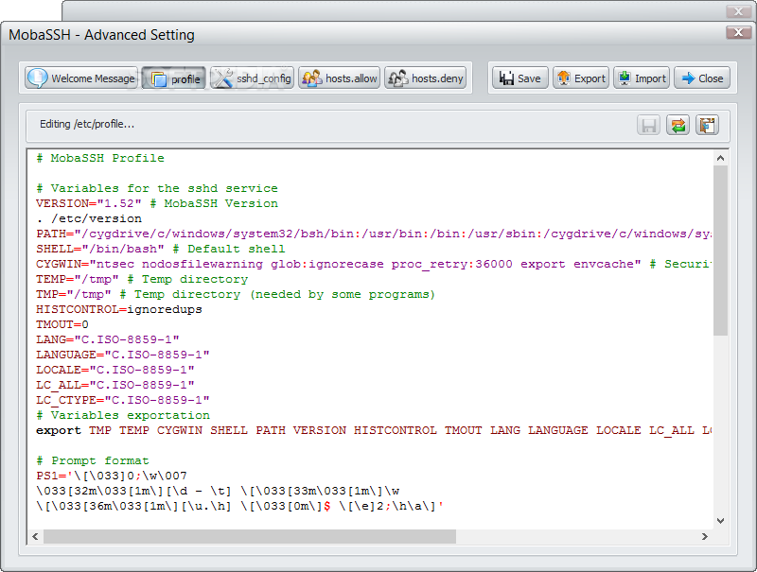Click the TEMP="/tmp" line
This screenshot has width=757, height=572.
point(142,279)
